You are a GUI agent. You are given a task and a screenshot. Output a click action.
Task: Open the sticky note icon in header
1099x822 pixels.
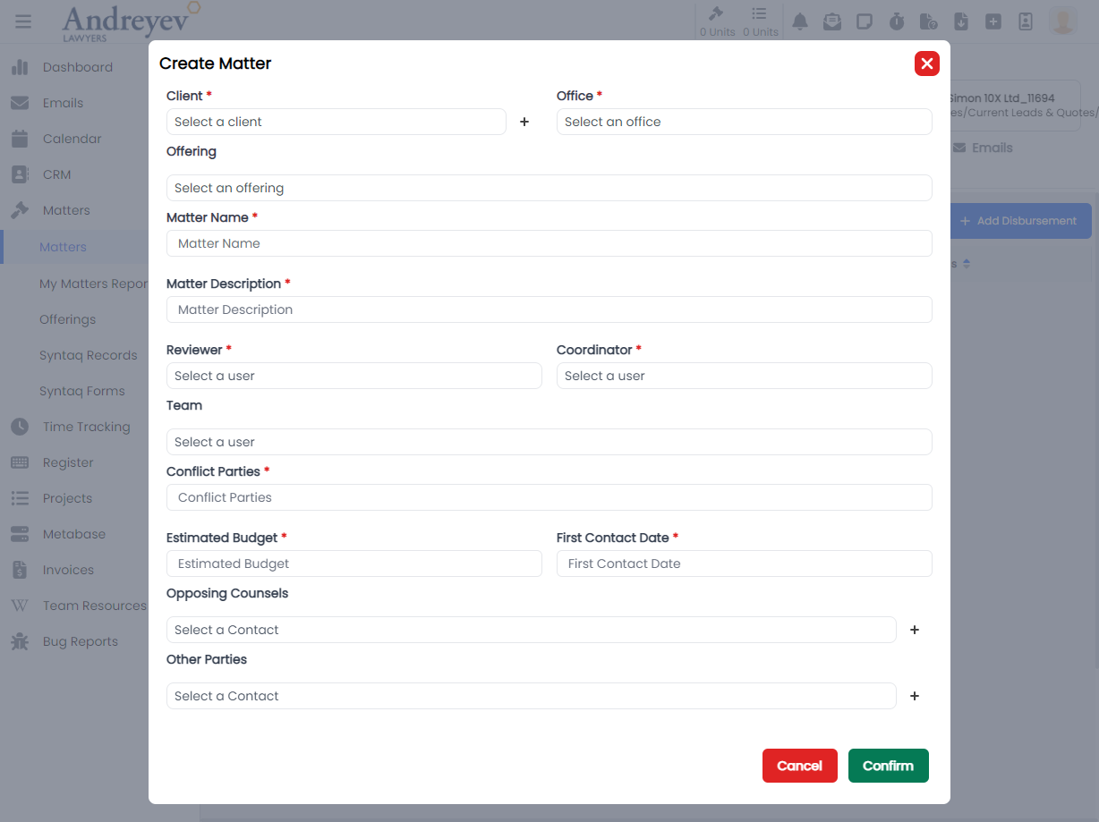coord(865,21)
